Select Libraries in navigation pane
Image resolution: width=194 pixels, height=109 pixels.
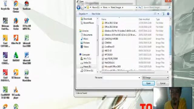coord(84,31)
